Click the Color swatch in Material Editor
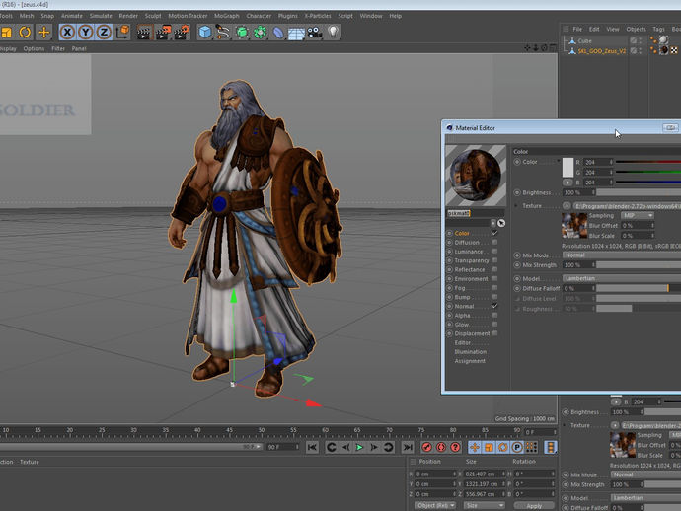Image resolution: width=681 pixels, height=511 pixels. pyautogui.click(x=567, y=168)
